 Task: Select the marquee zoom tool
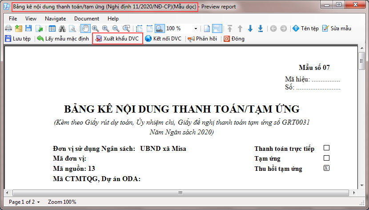tap(126, 28)
